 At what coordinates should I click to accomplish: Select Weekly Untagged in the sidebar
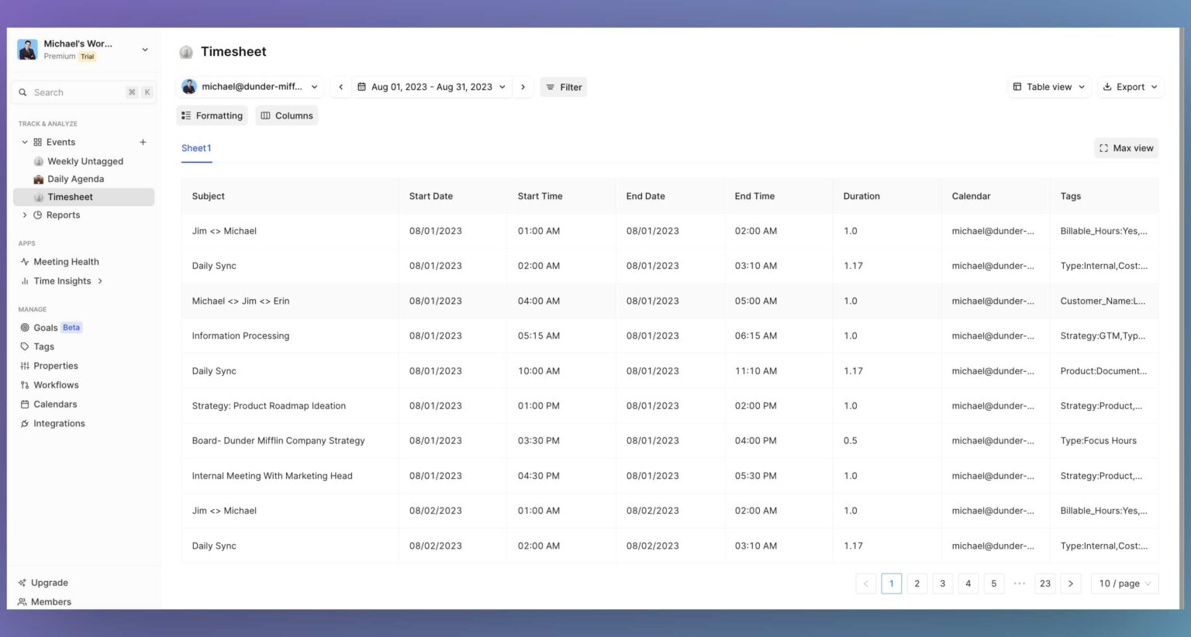pyautogui.click(x=85, y=161)
